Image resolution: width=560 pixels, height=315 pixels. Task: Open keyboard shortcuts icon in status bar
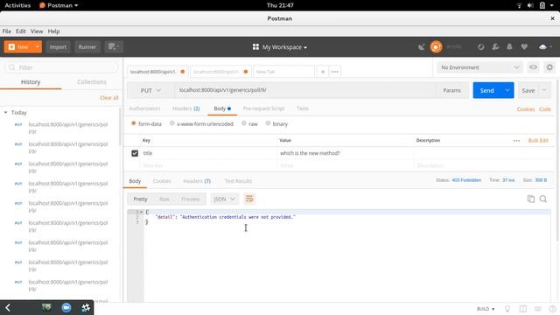[538, 309]
